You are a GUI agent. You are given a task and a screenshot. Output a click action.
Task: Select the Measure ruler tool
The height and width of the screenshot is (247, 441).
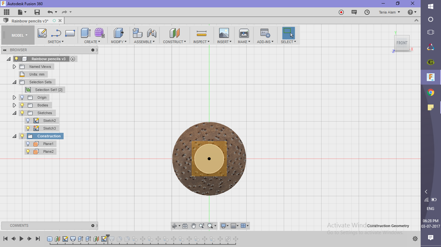coord(201,33)
